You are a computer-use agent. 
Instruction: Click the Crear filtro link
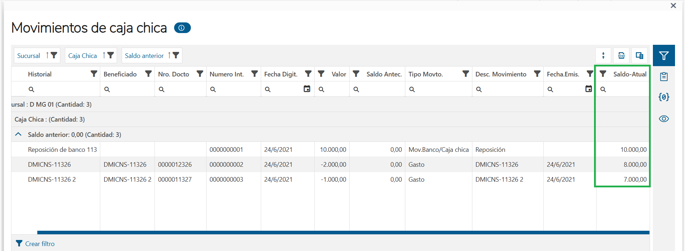[x=40, y=244]
